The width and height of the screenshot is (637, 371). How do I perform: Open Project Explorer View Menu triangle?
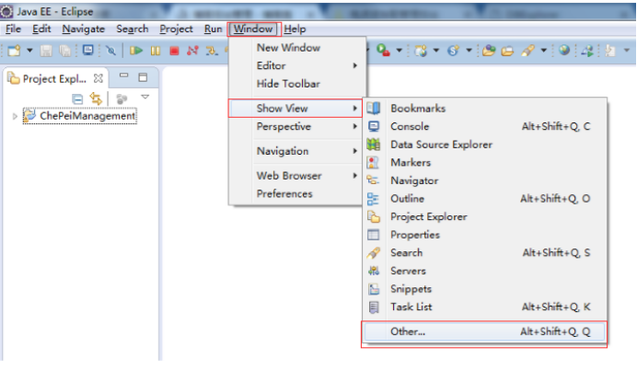(145, 97)
